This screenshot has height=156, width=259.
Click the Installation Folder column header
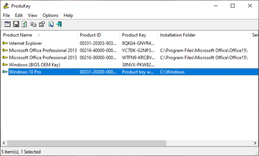(204, 35)
